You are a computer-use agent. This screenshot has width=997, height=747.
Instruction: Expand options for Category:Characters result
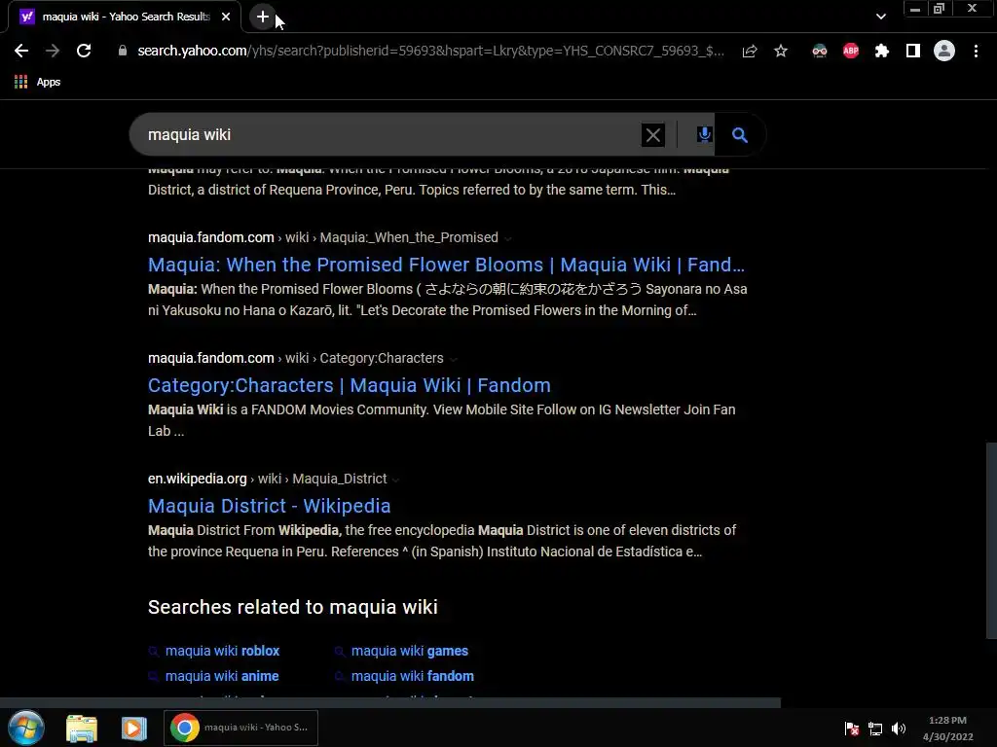(454, 359)
